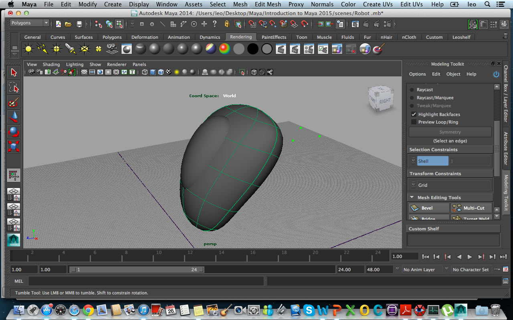Enable smooth shade cube in viewport
513x320 pixels.
(x=153, y=72)
